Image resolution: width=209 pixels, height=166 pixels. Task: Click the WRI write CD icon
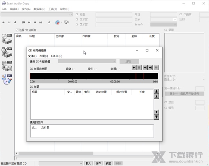pyautogui.click(x=7, y=79)
